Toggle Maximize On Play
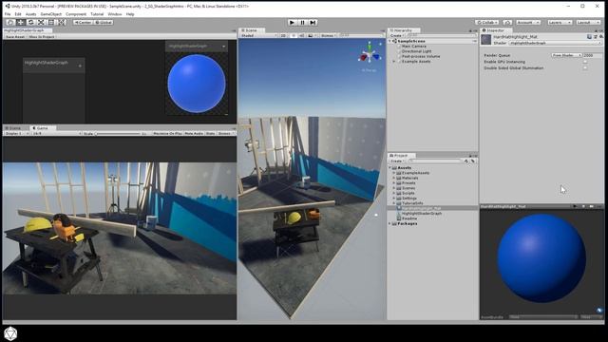This screenshot has height=342, width=608. click(167, 133)
